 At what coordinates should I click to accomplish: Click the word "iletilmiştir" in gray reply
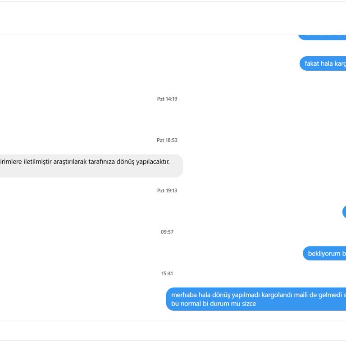[x=36, y=161]
